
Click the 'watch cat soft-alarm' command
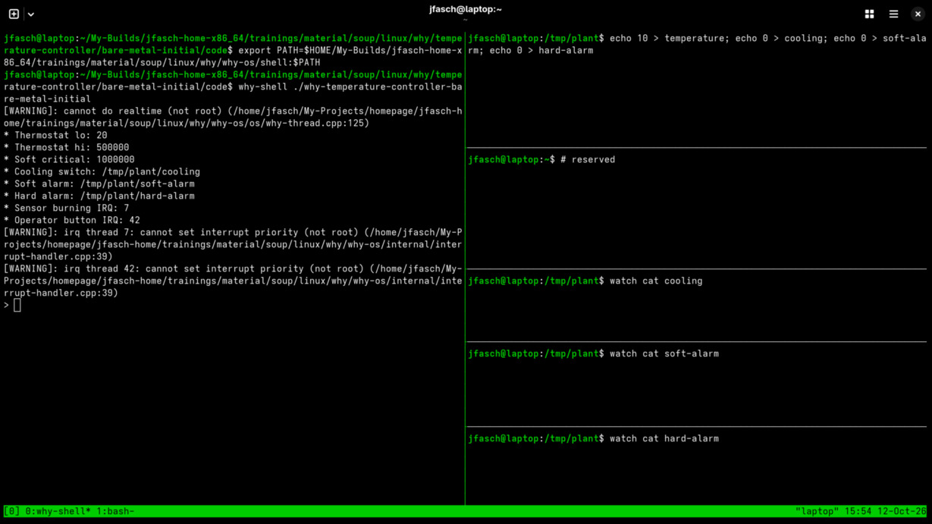(x=664, y=353)
